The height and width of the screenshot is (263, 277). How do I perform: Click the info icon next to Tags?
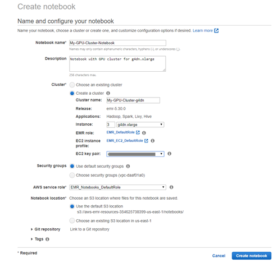pos(47,239)
